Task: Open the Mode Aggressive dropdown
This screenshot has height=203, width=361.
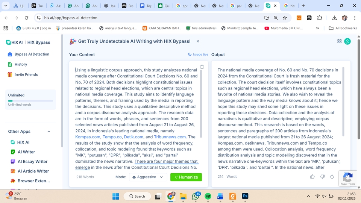Action: pyautogui.click(x=148, y=177)
